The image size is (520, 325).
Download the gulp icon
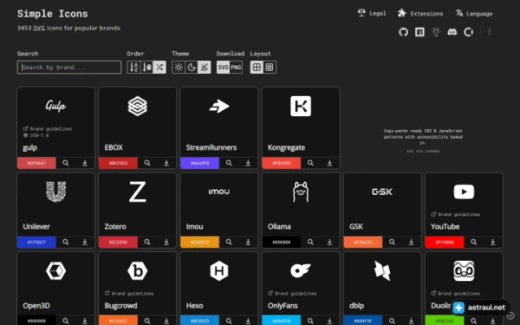click(84, 162)
